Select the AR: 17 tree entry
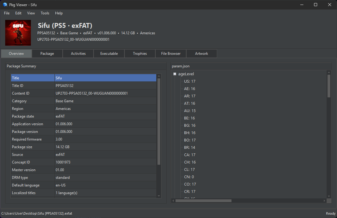The width and height of the screenshot is (337, 218). pos(190,96)
